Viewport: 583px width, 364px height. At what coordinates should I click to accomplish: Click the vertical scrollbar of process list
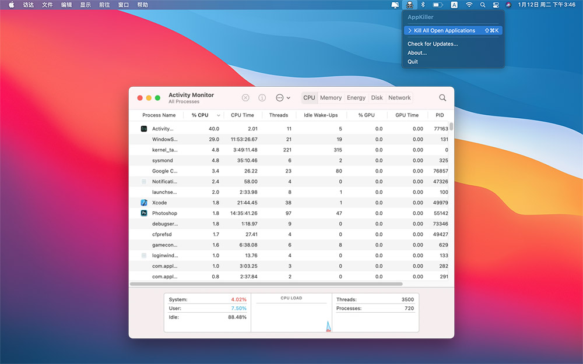(451, 126)
